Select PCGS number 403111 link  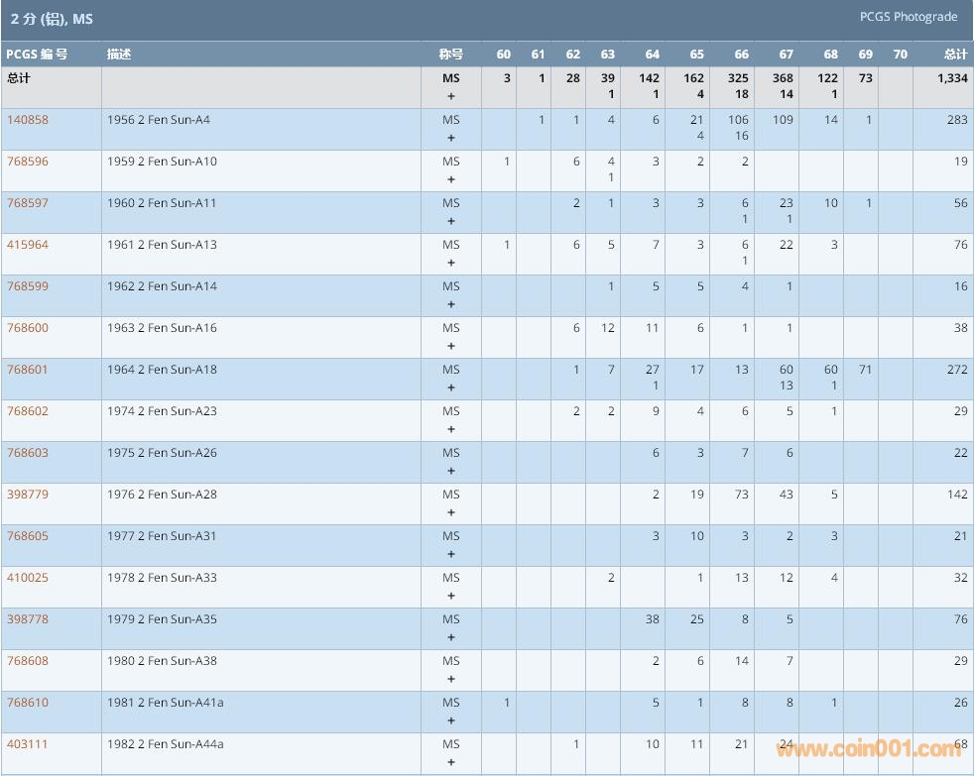click(x=28, y=744)
